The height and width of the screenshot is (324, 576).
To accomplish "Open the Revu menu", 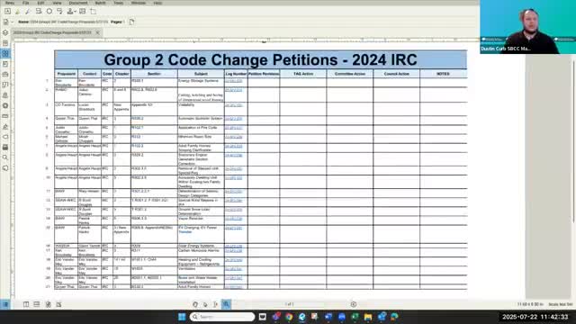I will (x=10, y=3).
